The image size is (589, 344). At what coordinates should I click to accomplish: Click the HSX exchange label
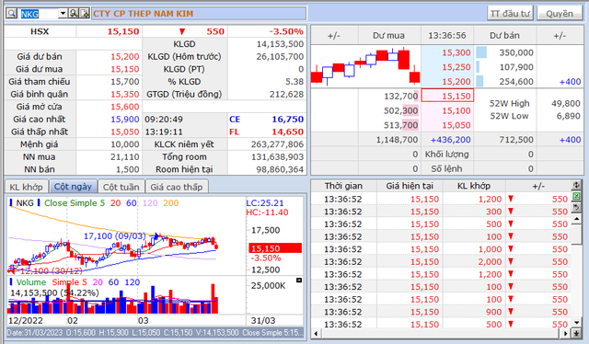click(x=40, y=31)
